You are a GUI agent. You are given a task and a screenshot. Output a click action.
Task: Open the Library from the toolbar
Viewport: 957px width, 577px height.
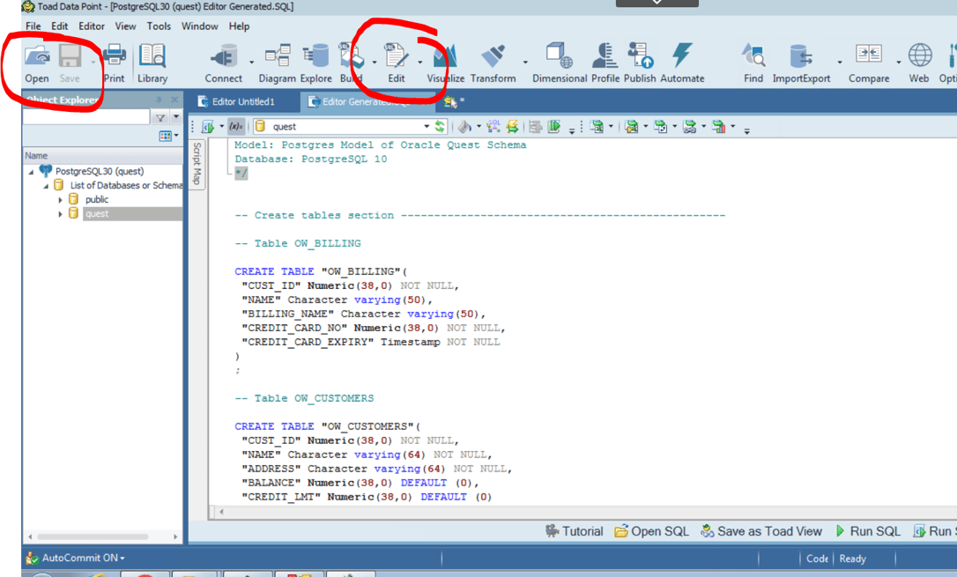(x=152, y=63)
